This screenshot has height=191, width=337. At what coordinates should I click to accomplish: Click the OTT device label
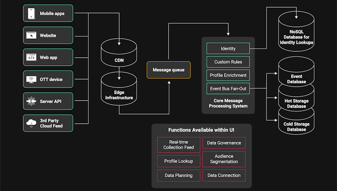point(51,80)
